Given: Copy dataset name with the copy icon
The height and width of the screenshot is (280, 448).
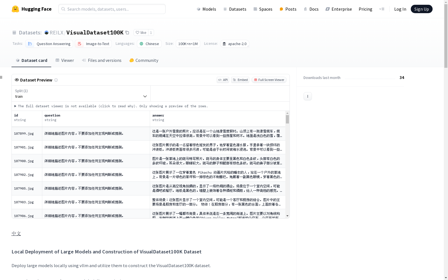Looking at the screenshot, I should pyautogui.click(x=127, y=32).
